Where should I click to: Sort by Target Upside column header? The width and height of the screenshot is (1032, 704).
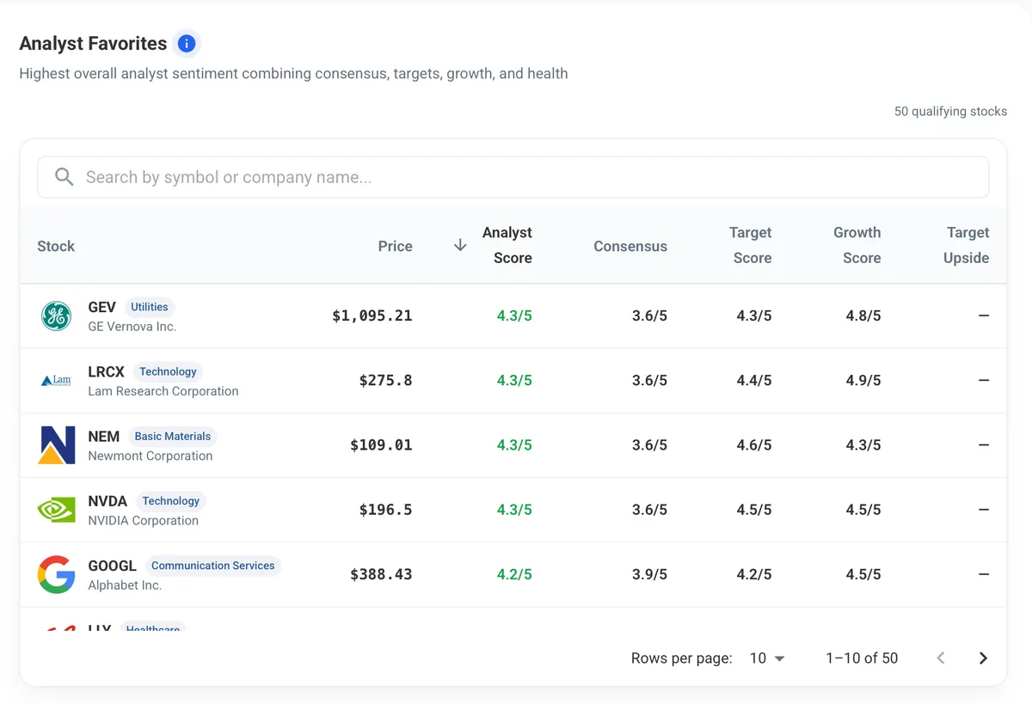pos(967,245)
